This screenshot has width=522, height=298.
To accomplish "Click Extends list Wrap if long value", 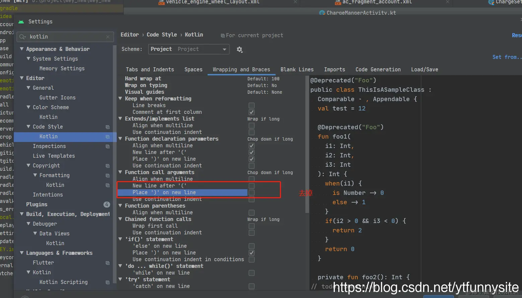I will tap(263, 119).
